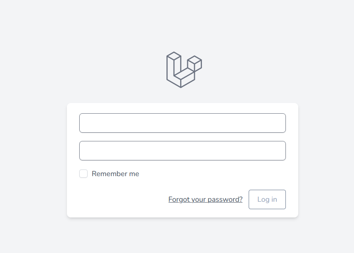
Task: Click inside the email input field
Action: click(x=183, y=123)
